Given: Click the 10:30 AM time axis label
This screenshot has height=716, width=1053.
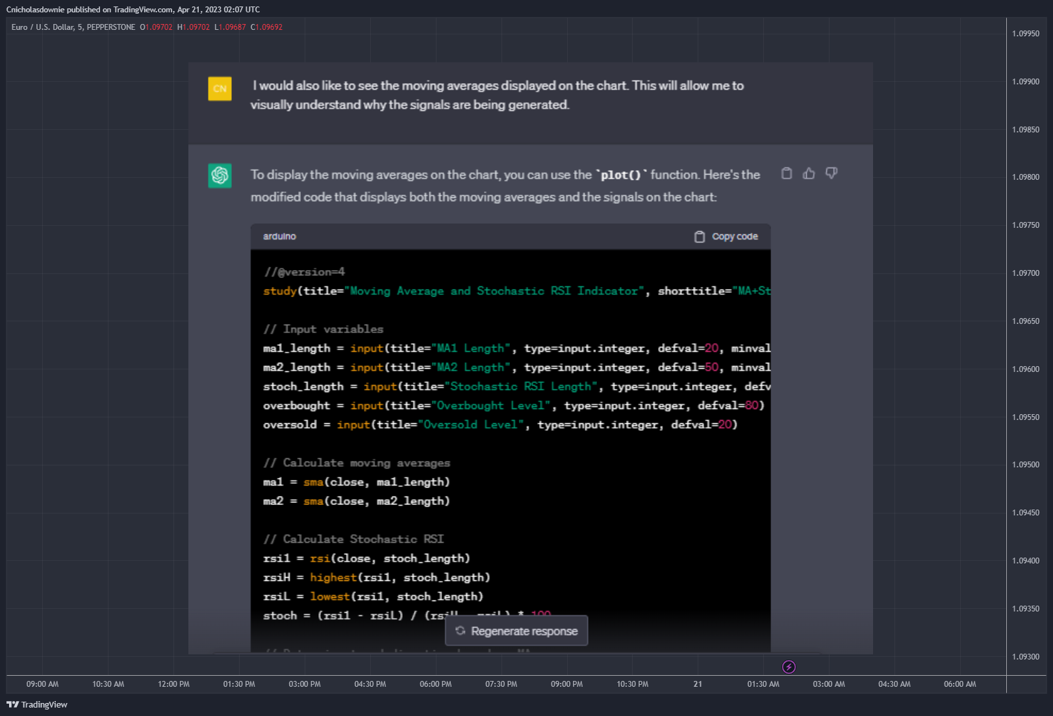Looking at the screenshot, I should click(x=108, y=684).
